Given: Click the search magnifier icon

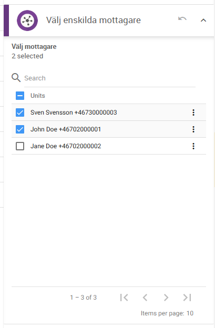Looking at the screenshot, I should coord(16,78).
